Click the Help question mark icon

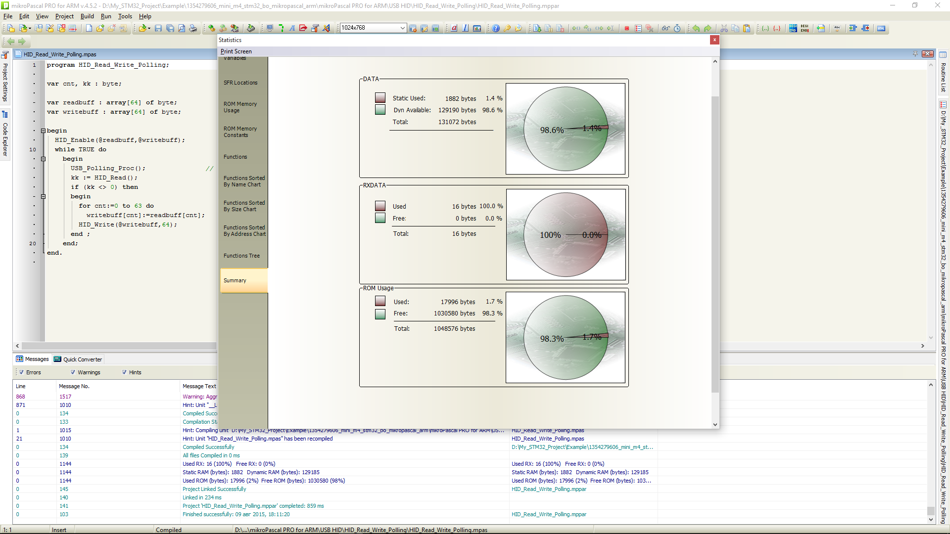point(496,28)
